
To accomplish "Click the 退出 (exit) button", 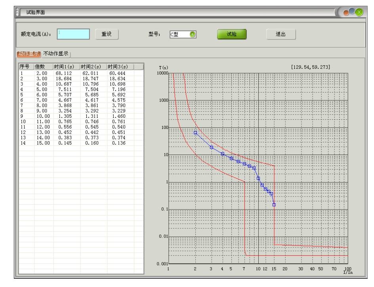I will tap(281, 34).
